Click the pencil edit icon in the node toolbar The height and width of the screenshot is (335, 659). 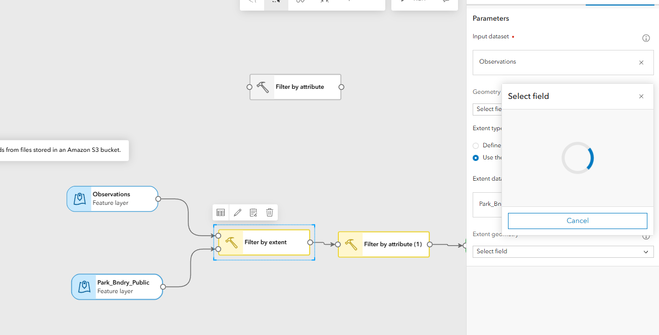pyautogui.click(x=237, y=212)
